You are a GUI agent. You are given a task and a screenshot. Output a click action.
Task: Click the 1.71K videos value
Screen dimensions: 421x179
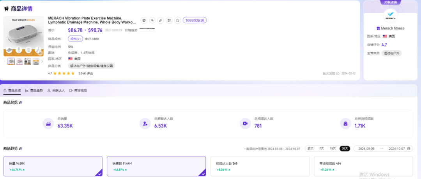pos(360,126)
